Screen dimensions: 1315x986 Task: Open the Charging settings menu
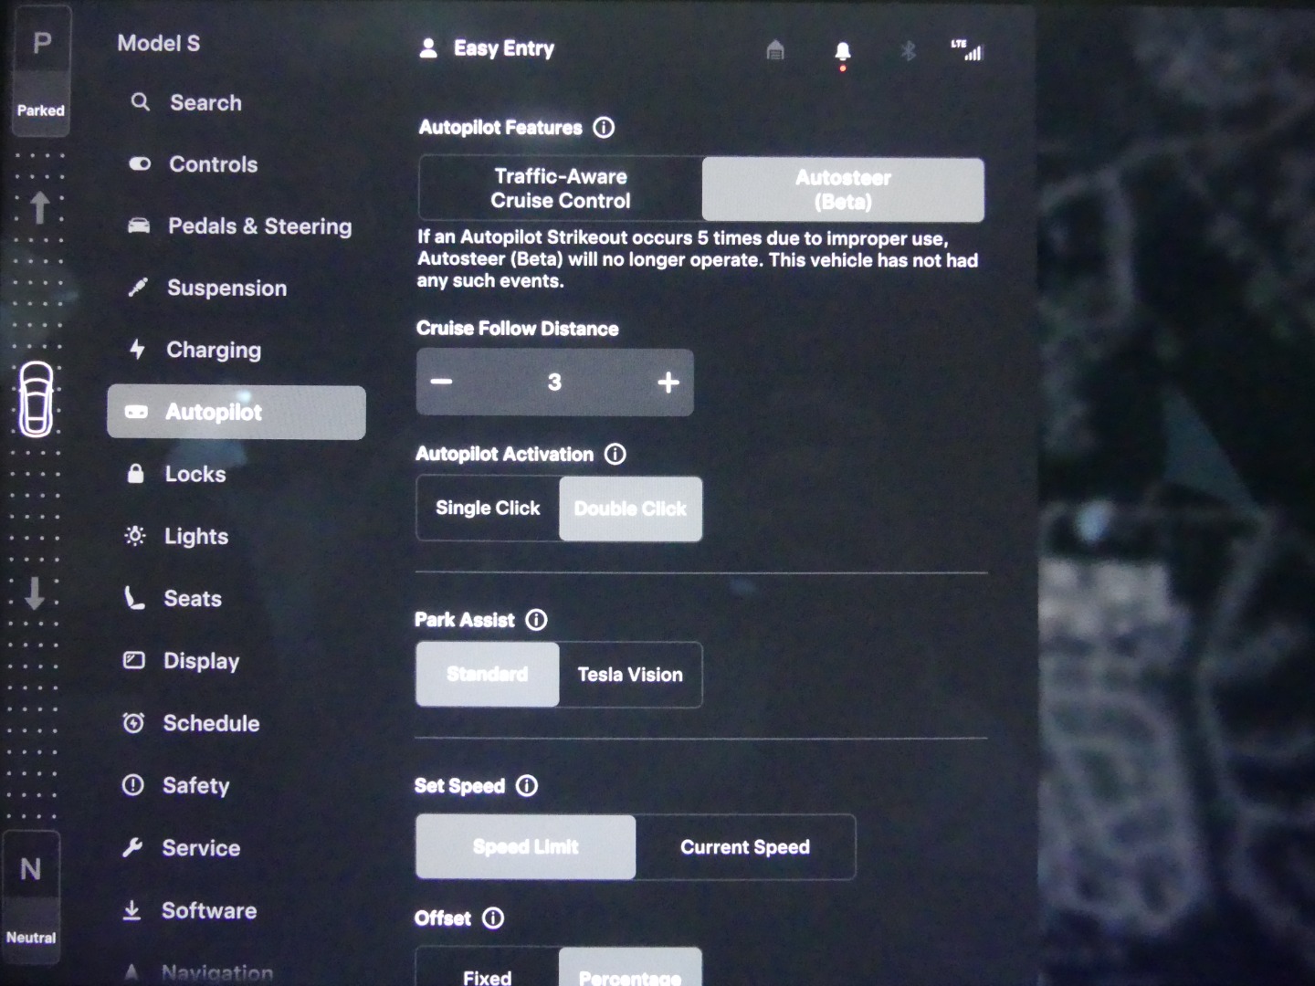(x=214, y=351)
